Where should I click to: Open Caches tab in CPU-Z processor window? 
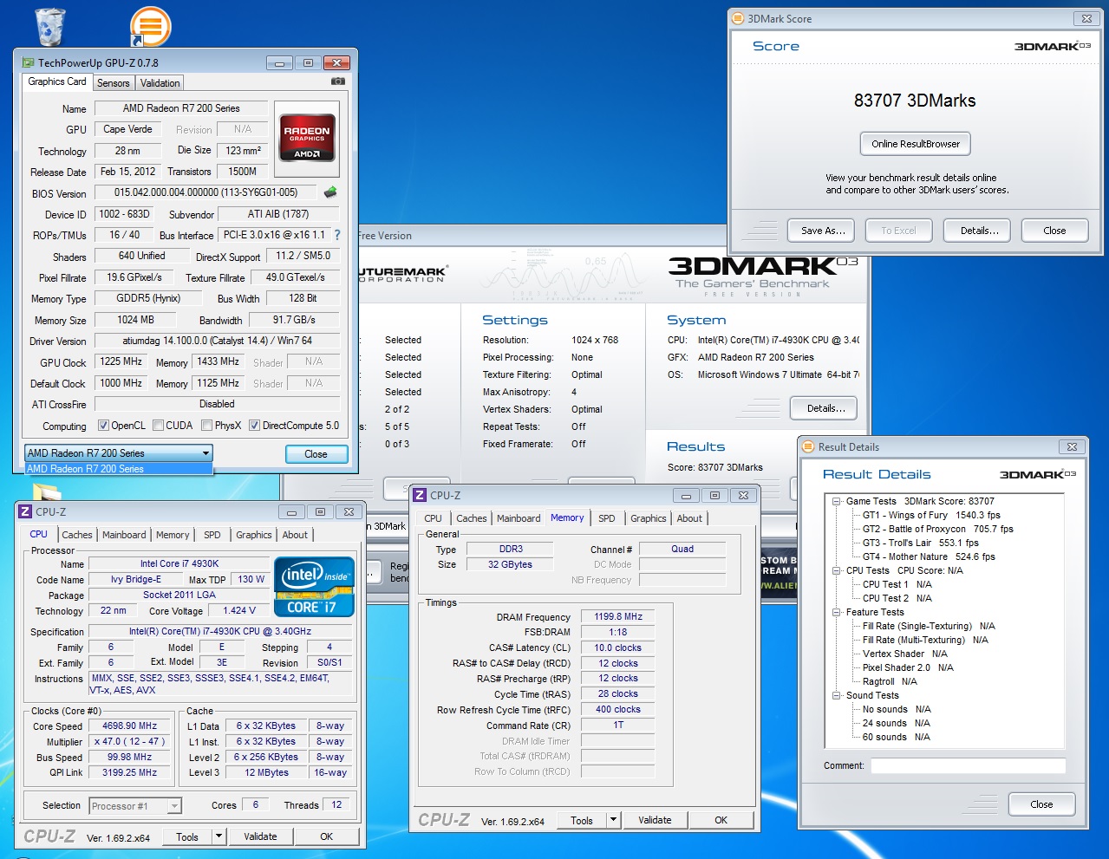[x=76, y=535]
